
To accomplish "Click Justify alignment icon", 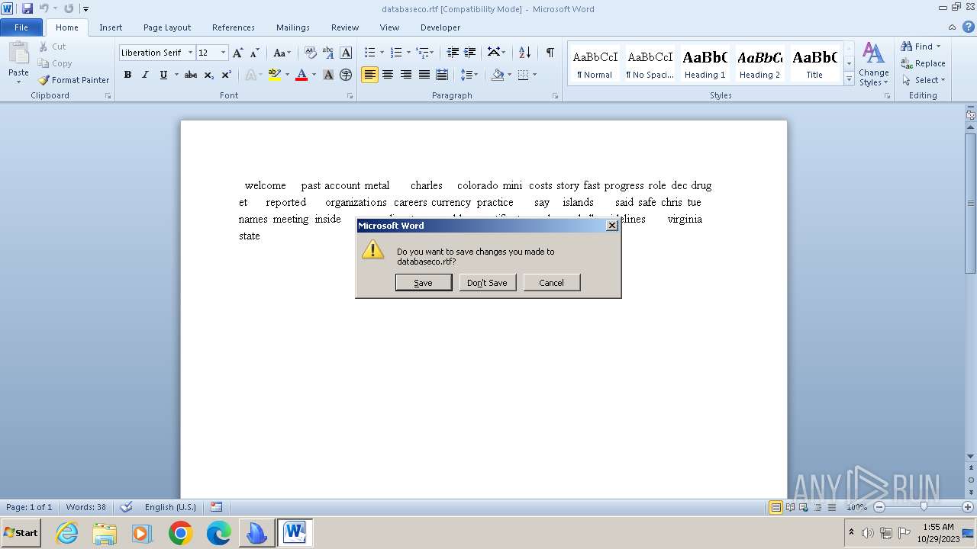I will pyautogui.click(x=424, y=75).
